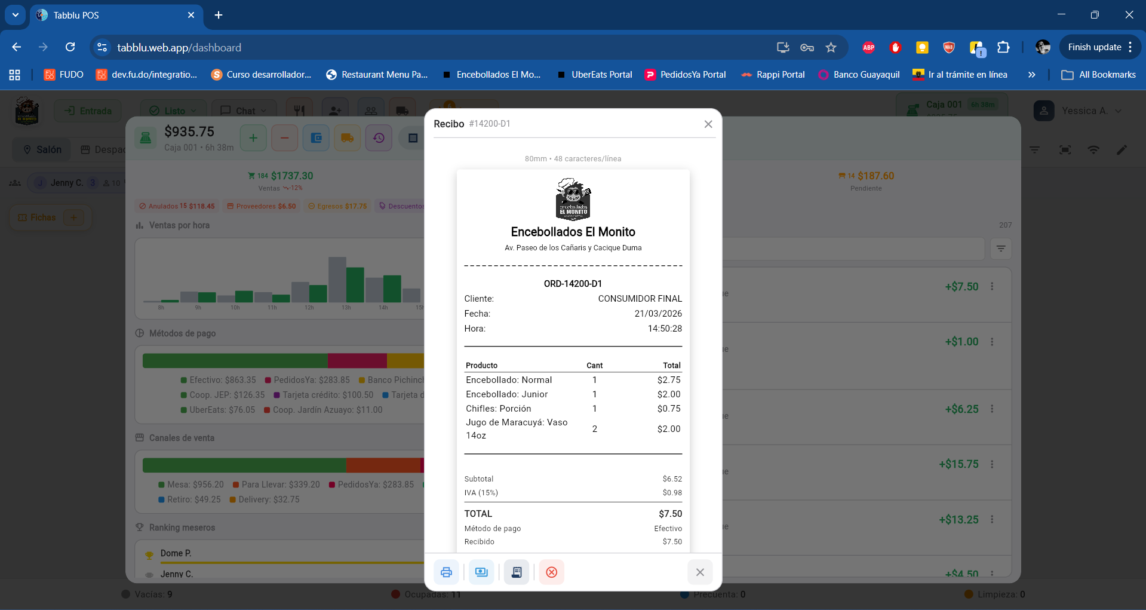This screenshot has width=1146, height=610.
Task: Open the options menu beside +$7.50
Action: coord(992,287)
